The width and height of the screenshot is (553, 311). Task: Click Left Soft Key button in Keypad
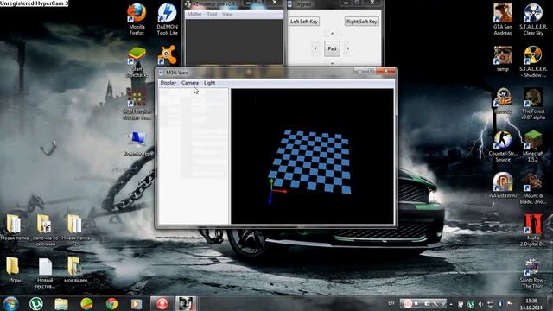[x=304, y=22]
